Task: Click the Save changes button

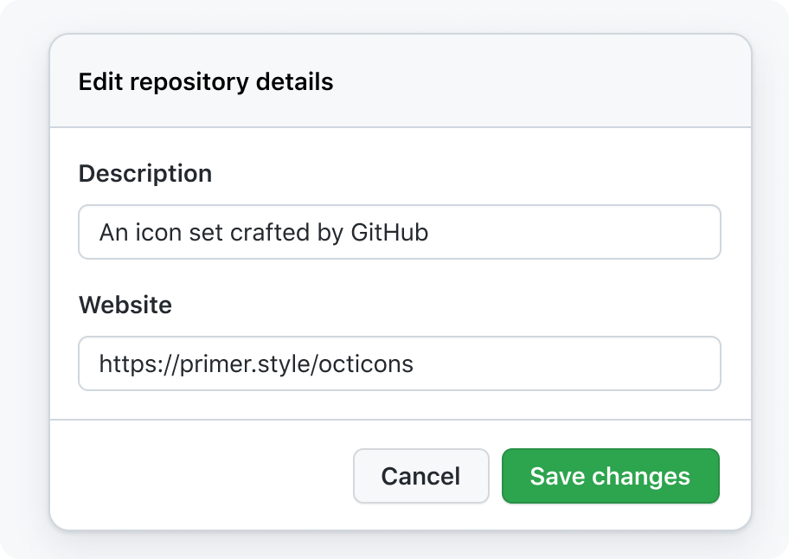Action: (x=611, y=476)
